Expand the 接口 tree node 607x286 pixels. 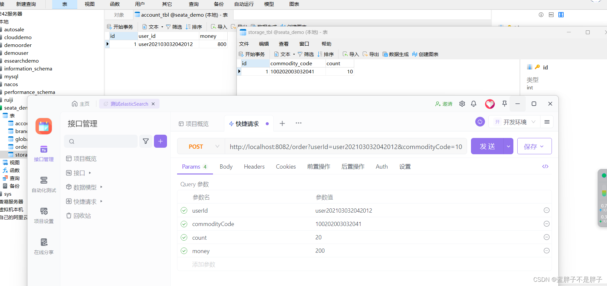(90, 173)
